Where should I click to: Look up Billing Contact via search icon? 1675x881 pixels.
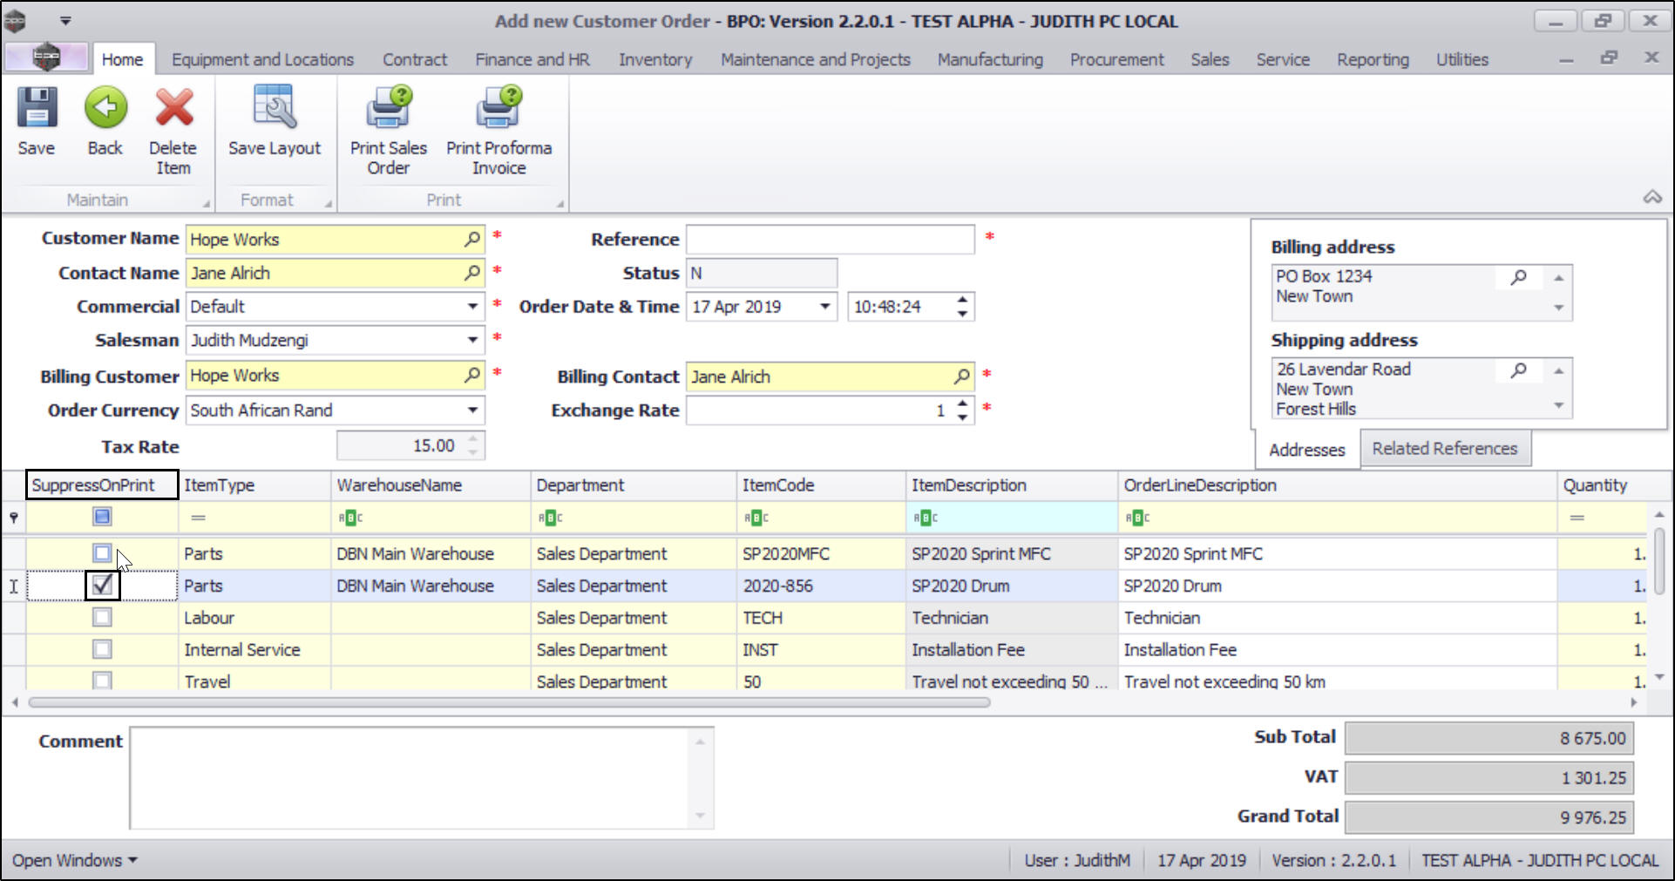(x=960, y=376)
